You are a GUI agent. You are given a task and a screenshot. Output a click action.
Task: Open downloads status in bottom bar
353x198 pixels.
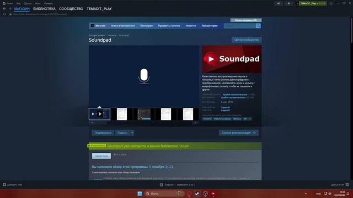[x=178, y=185]
